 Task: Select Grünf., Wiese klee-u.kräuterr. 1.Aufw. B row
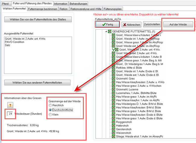pos(139,57)
